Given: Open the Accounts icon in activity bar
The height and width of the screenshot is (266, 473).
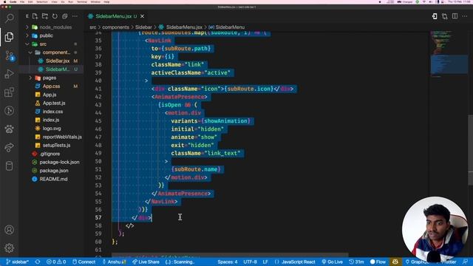Looking at the screenshot, I should [x=10, y=230].
